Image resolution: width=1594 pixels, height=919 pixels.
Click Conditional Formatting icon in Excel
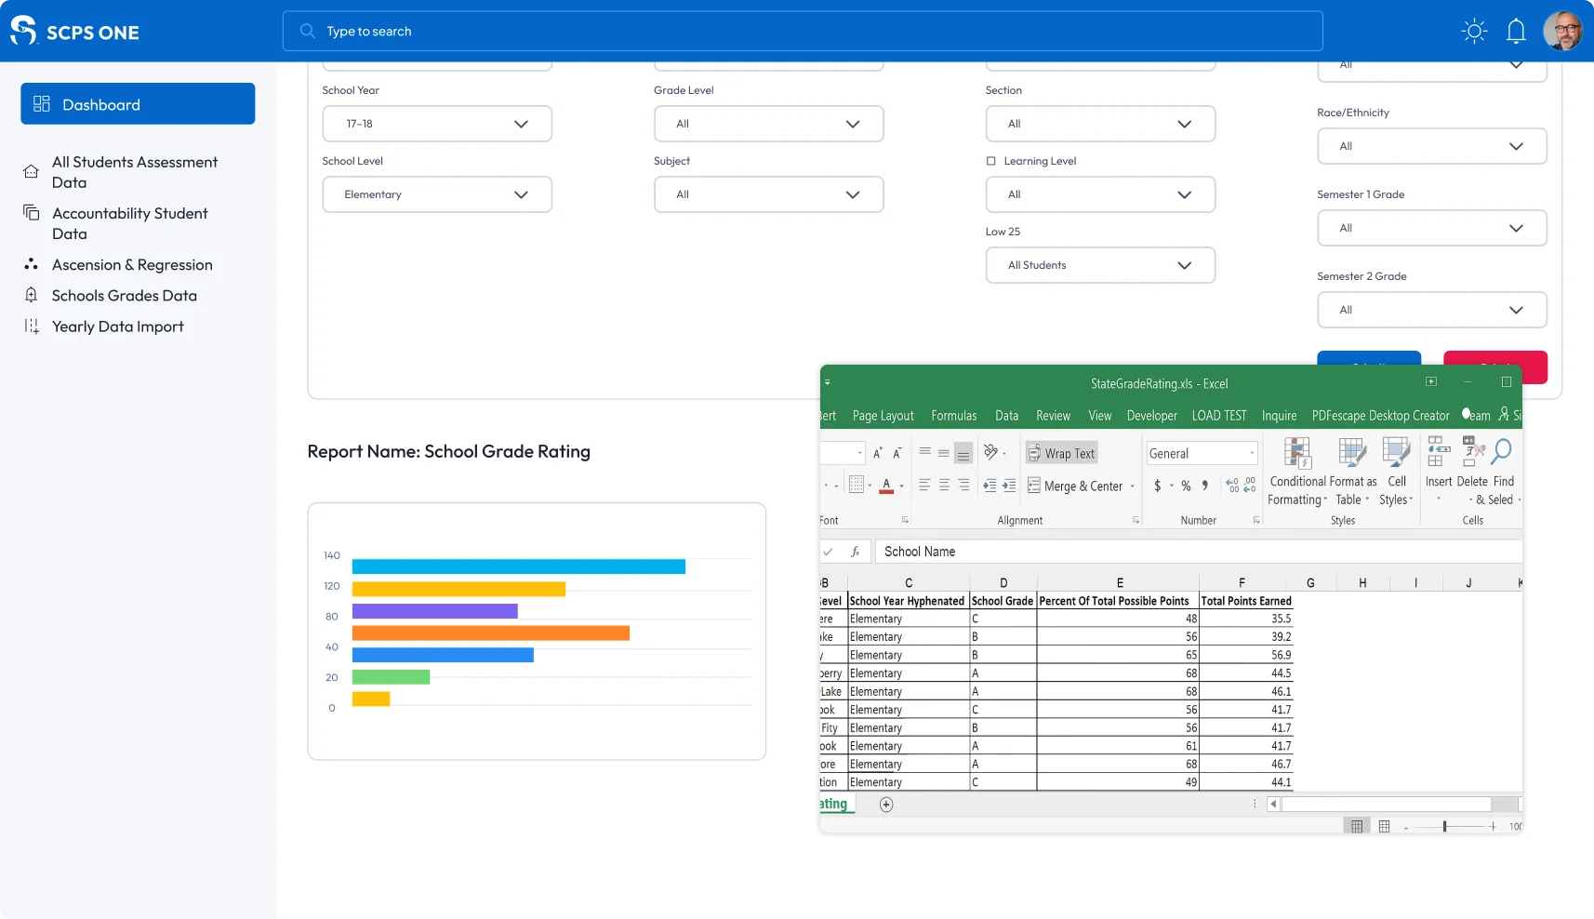(1296, 454)
